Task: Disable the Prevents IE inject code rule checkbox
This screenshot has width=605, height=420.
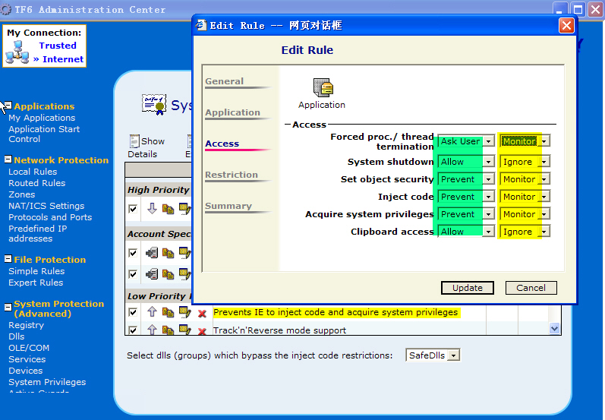Action: [133, 312]
